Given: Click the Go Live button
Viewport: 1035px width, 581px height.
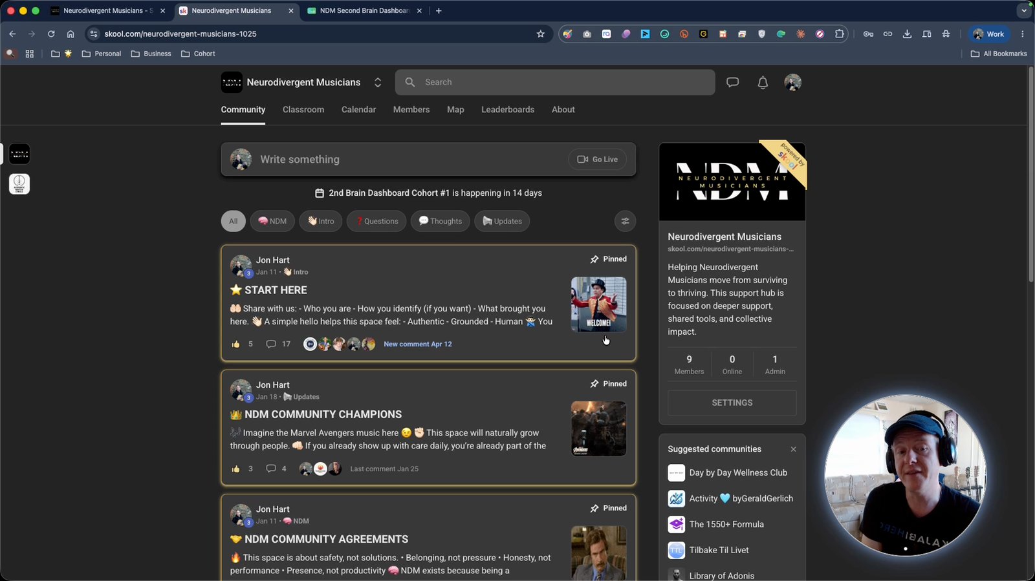Looking at the screenshot, I should click(598, 160).
